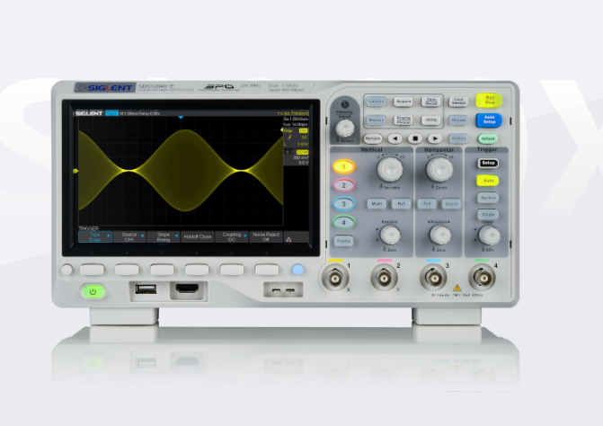
Task: Click the Clear Sweeps button
Action: 458,102
